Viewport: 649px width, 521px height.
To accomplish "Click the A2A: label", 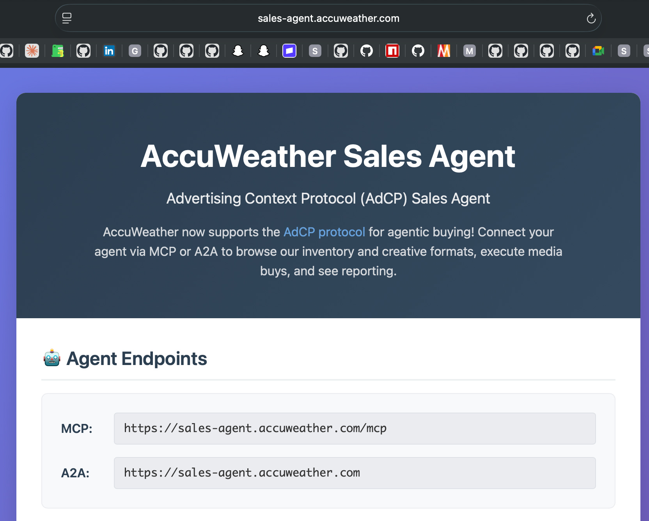I will point(75,473).
